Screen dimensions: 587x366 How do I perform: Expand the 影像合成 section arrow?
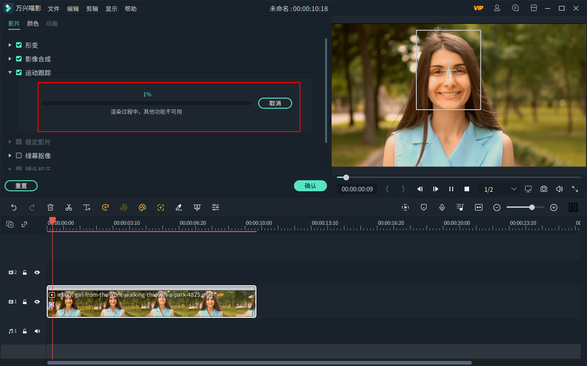(10, 59)
